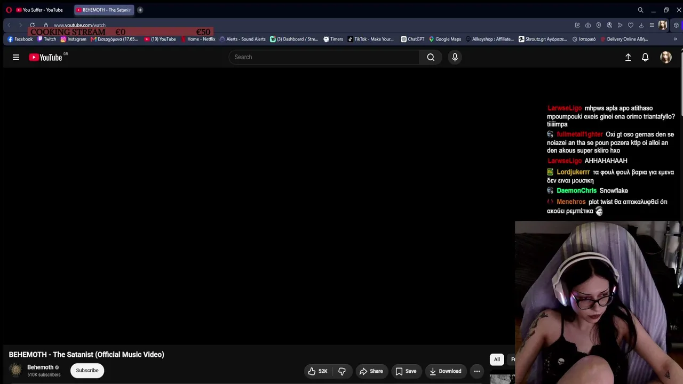The height and width of the screenshot is (384, 683).
Task: Open the browser downloads icon
Action: pos(641,25)
